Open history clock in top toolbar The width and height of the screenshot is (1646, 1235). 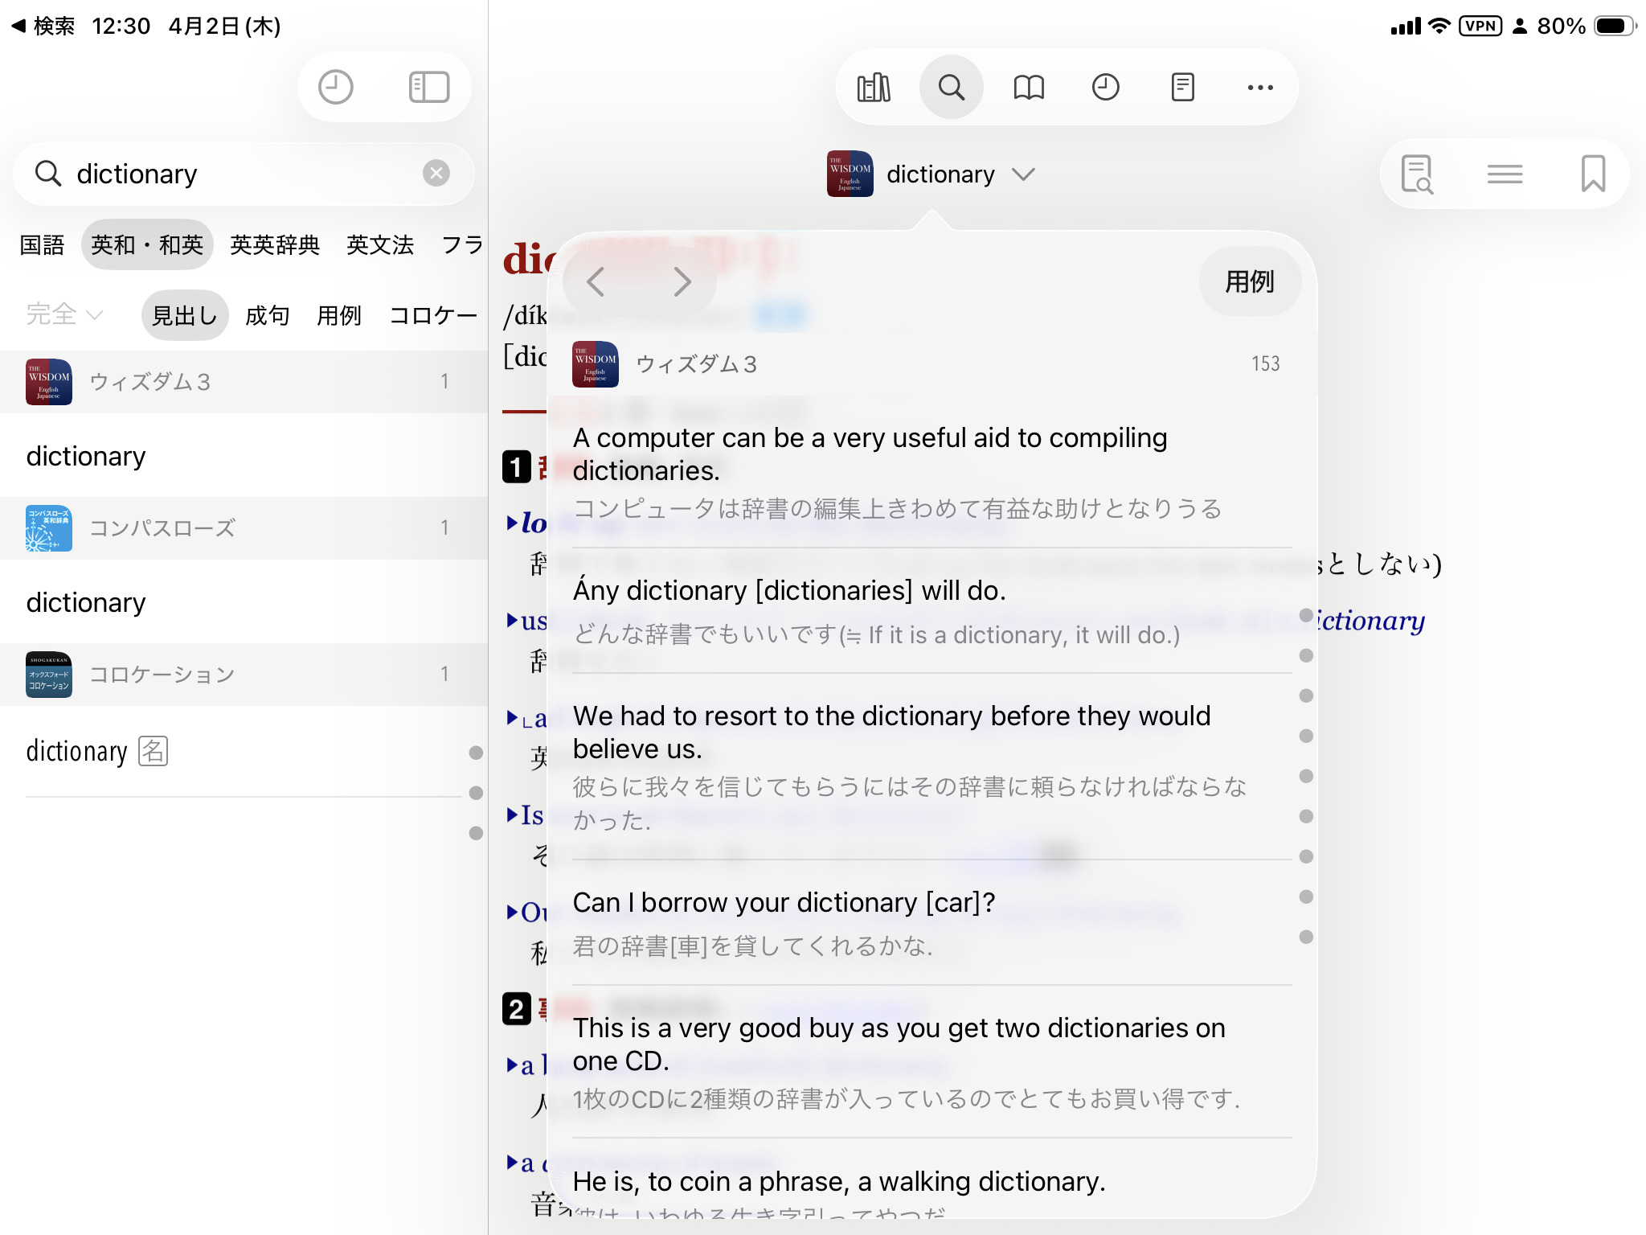[x=1105, y=88]
